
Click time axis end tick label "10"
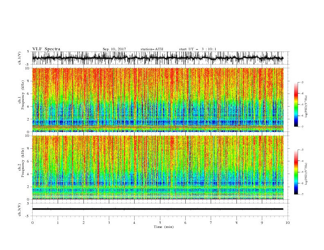pos(288,223)
